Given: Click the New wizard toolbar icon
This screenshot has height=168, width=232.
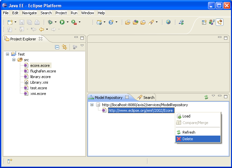Looking at the screenshot, I should coord(10,22).
